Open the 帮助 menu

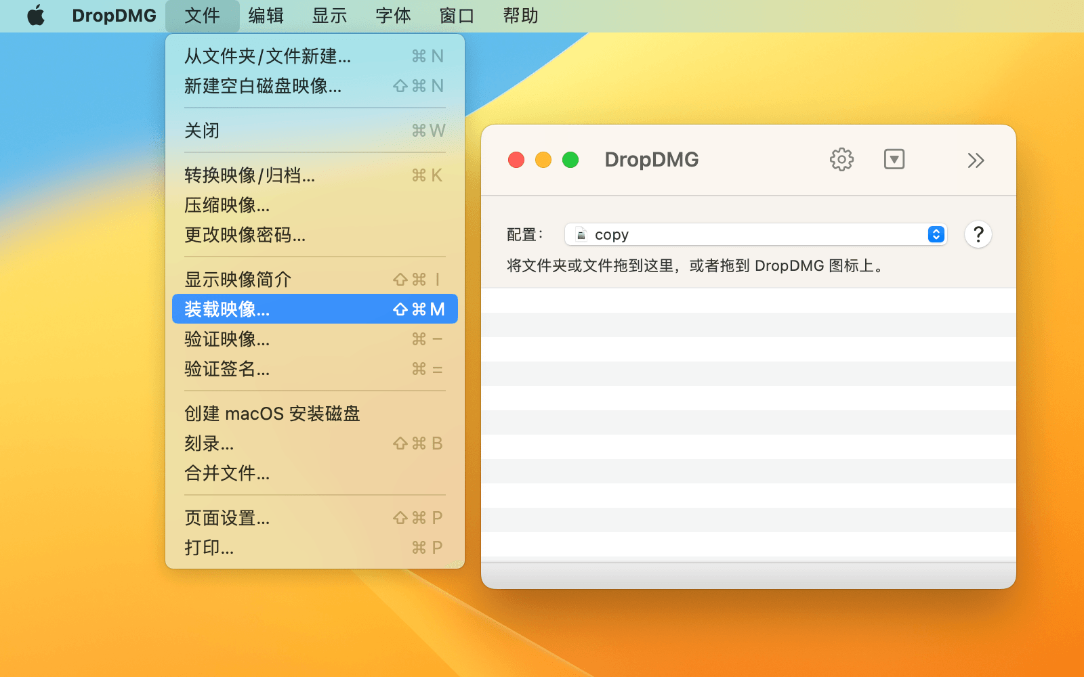click(x=520, y=16)
